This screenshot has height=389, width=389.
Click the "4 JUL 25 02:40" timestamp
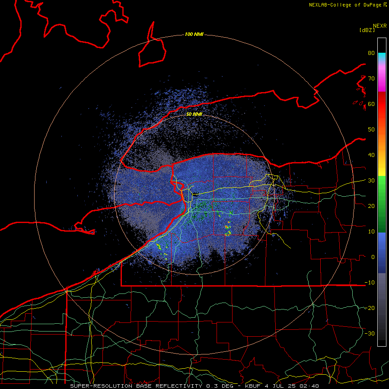pos(291,386)
